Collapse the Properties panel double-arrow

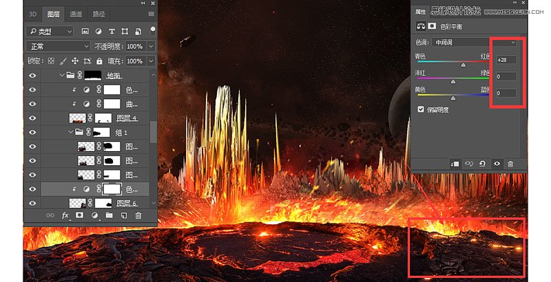point(514,3)
